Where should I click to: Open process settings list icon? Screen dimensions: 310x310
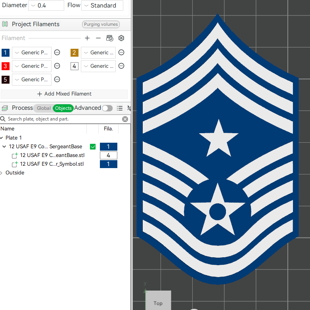[x=120, y=108]
